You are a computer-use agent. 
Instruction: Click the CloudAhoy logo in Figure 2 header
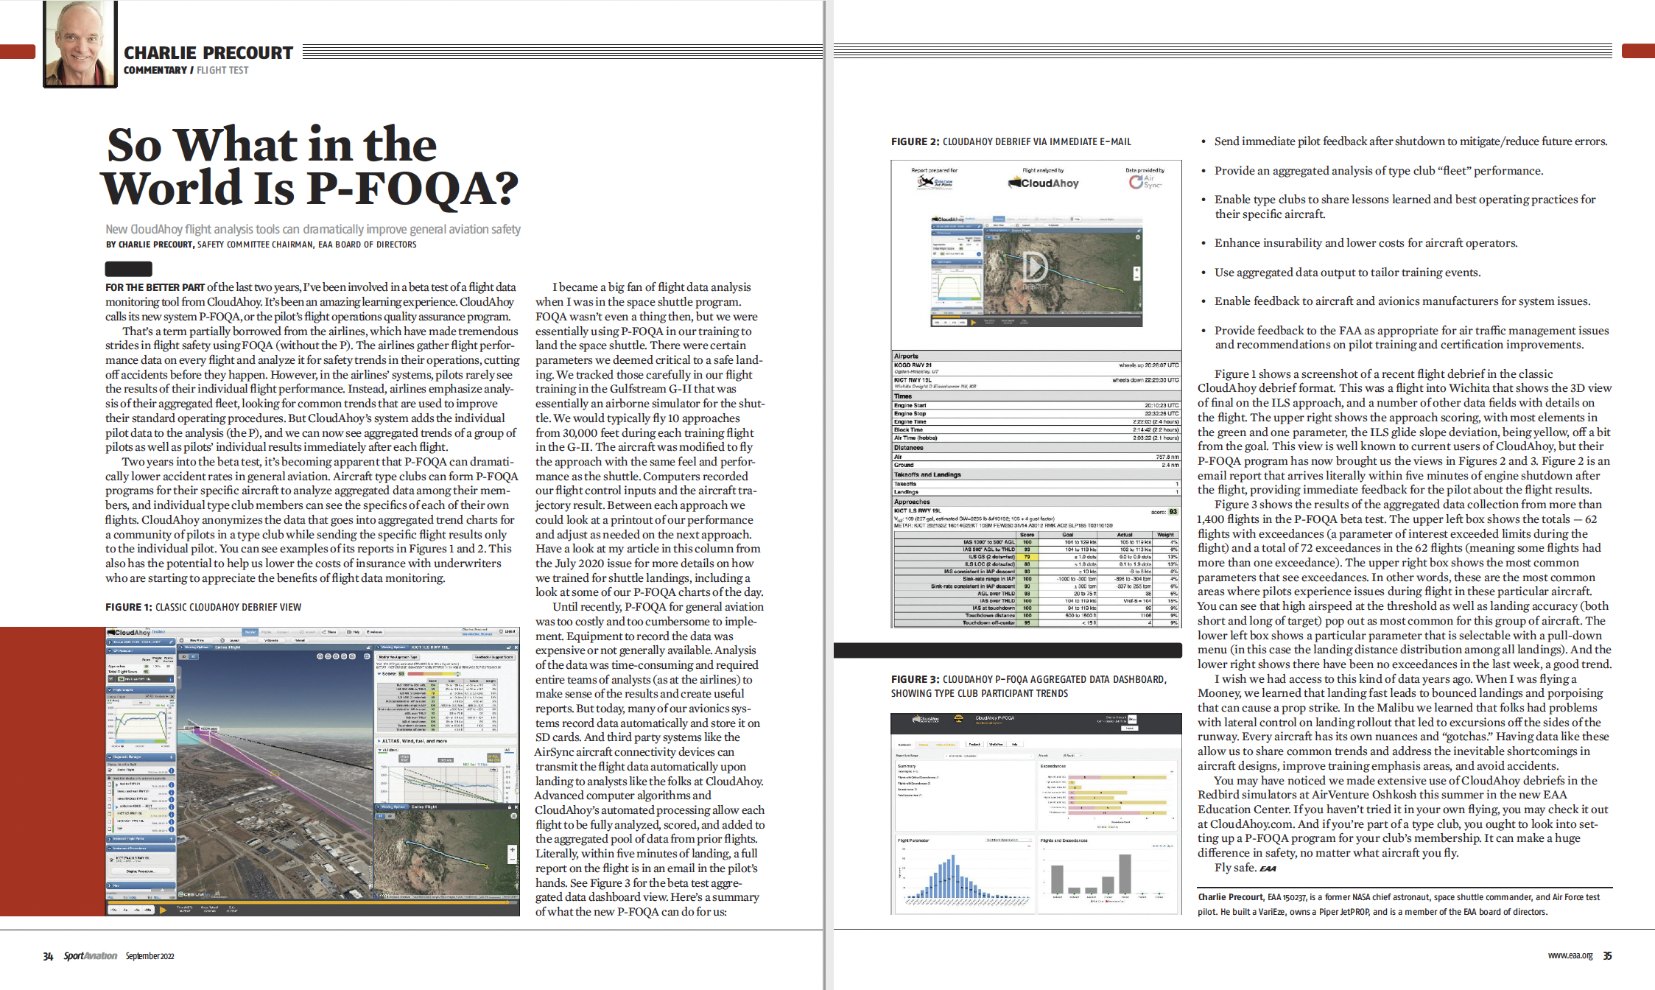1043,183
